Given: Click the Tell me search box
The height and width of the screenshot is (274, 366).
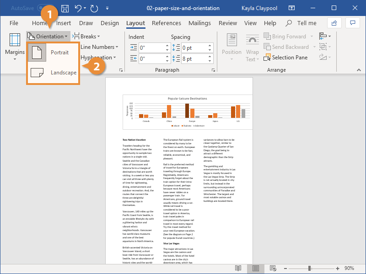Looking at the screenshot, I should (301, 23).
